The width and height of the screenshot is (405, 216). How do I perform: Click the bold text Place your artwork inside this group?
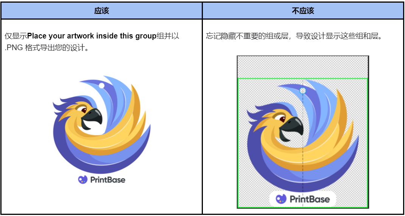[92, 36]
